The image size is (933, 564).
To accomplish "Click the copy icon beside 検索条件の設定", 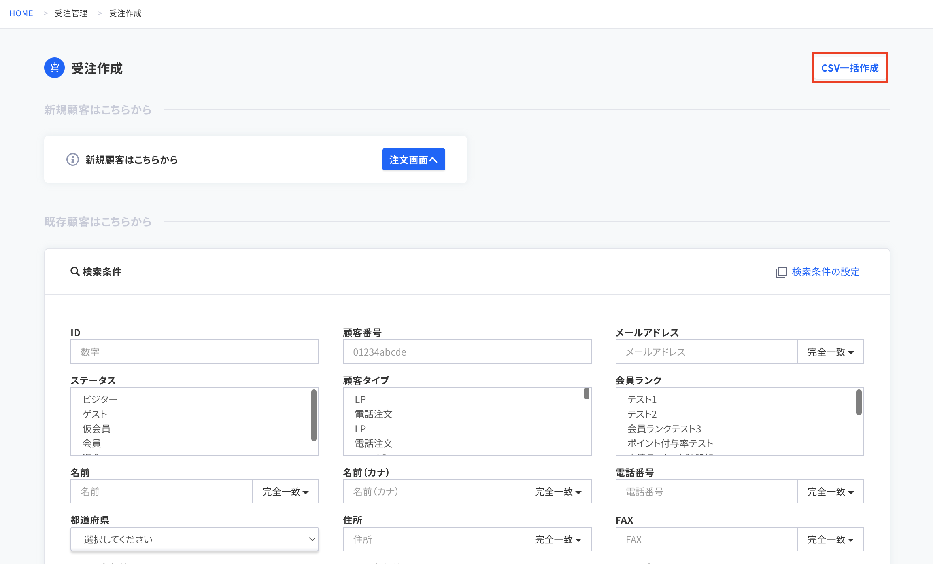I will coord(781,272).
